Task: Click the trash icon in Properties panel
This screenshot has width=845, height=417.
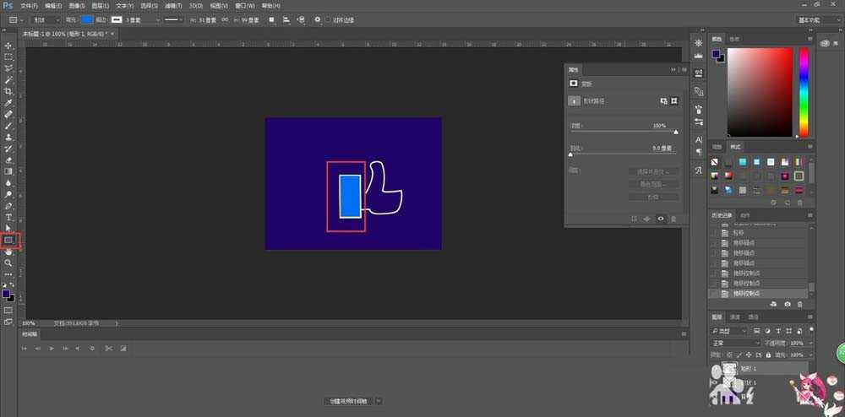Action: pyautogui.click(x=673, y=219)
